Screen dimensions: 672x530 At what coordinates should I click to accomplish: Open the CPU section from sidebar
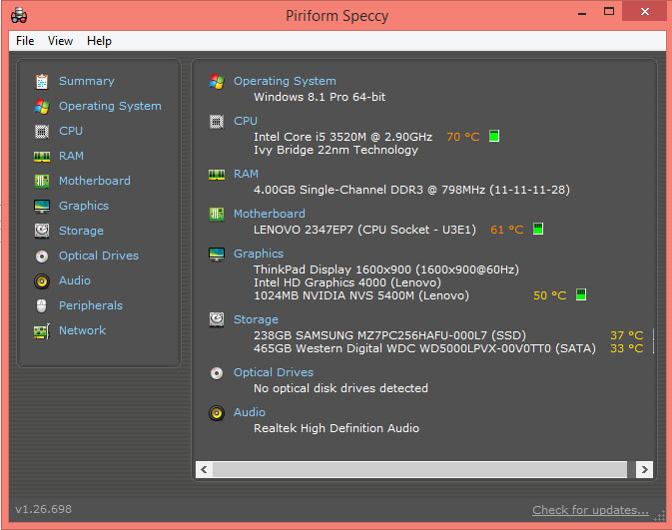71,131
